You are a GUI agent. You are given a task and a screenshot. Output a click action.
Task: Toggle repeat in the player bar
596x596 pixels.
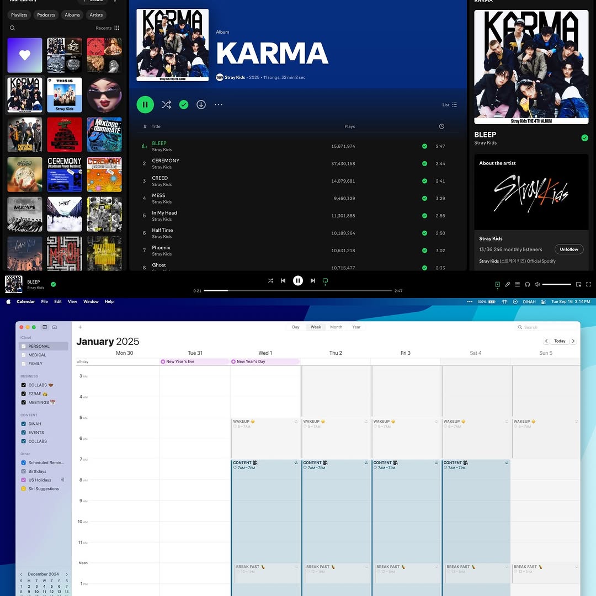326,281
